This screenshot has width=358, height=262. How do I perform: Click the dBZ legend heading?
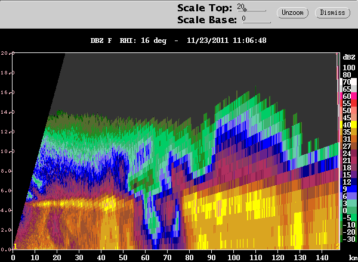[349, 57]
